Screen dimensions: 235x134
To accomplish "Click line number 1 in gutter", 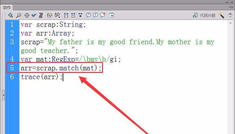I will pyautogui.click(x=12, y=25).
